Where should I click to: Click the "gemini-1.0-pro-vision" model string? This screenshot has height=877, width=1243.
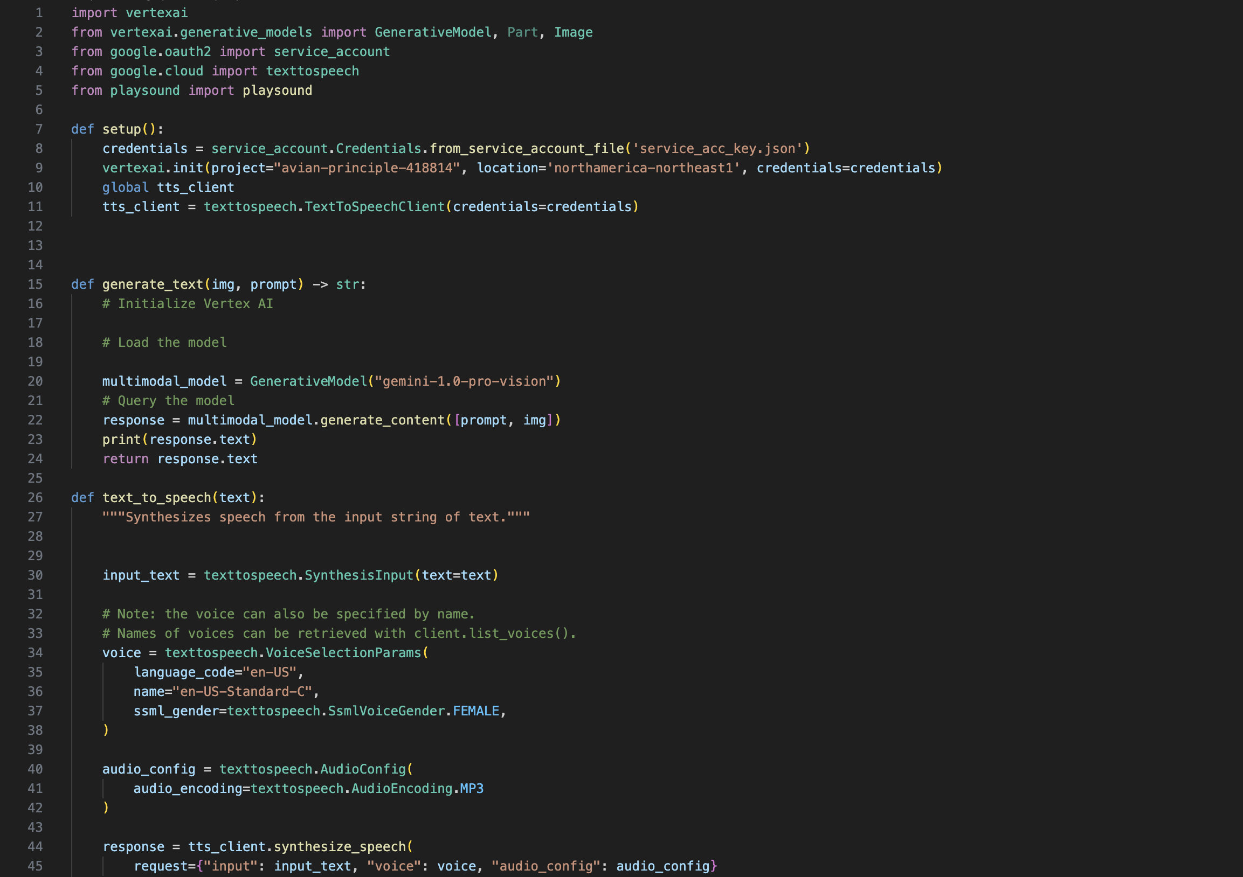(464, 381)
